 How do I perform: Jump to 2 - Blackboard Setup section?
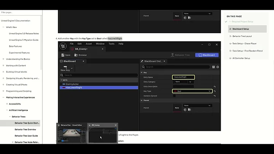[247, 29]
